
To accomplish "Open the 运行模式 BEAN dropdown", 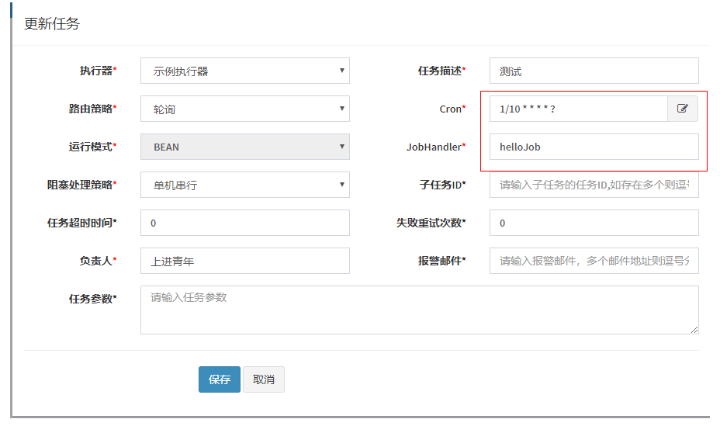I will [244, 147].
